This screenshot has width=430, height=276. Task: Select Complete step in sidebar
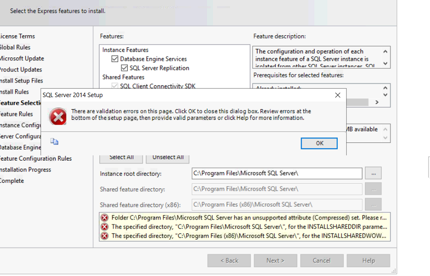(12, 181)
